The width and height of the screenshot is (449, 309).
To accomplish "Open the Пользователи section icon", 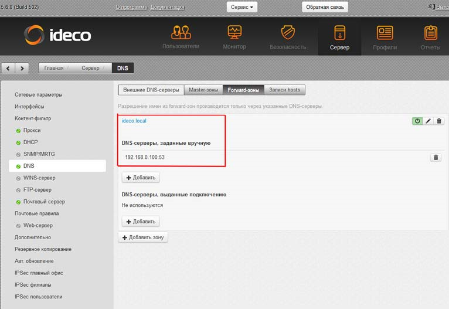I will coord(181,32).
